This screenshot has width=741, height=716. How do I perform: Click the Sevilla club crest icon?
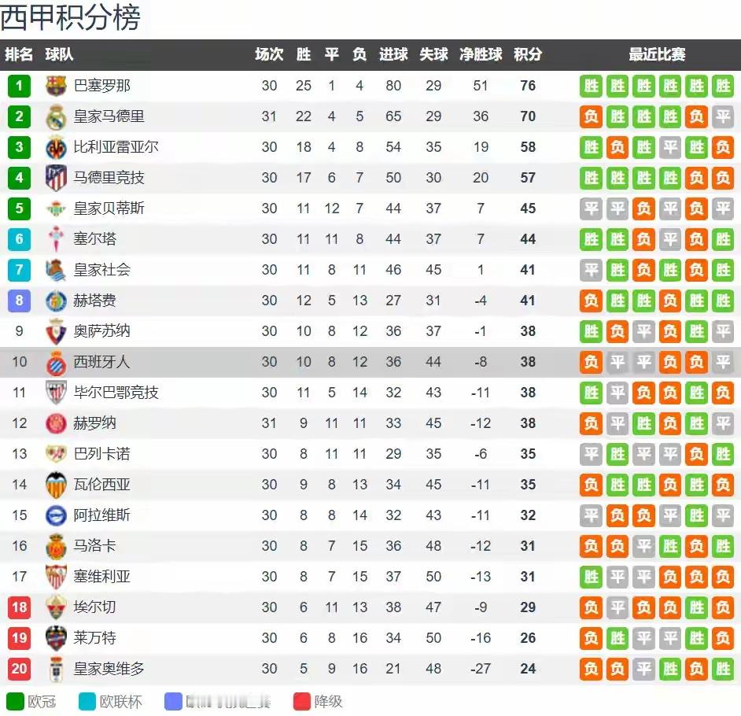57,577
